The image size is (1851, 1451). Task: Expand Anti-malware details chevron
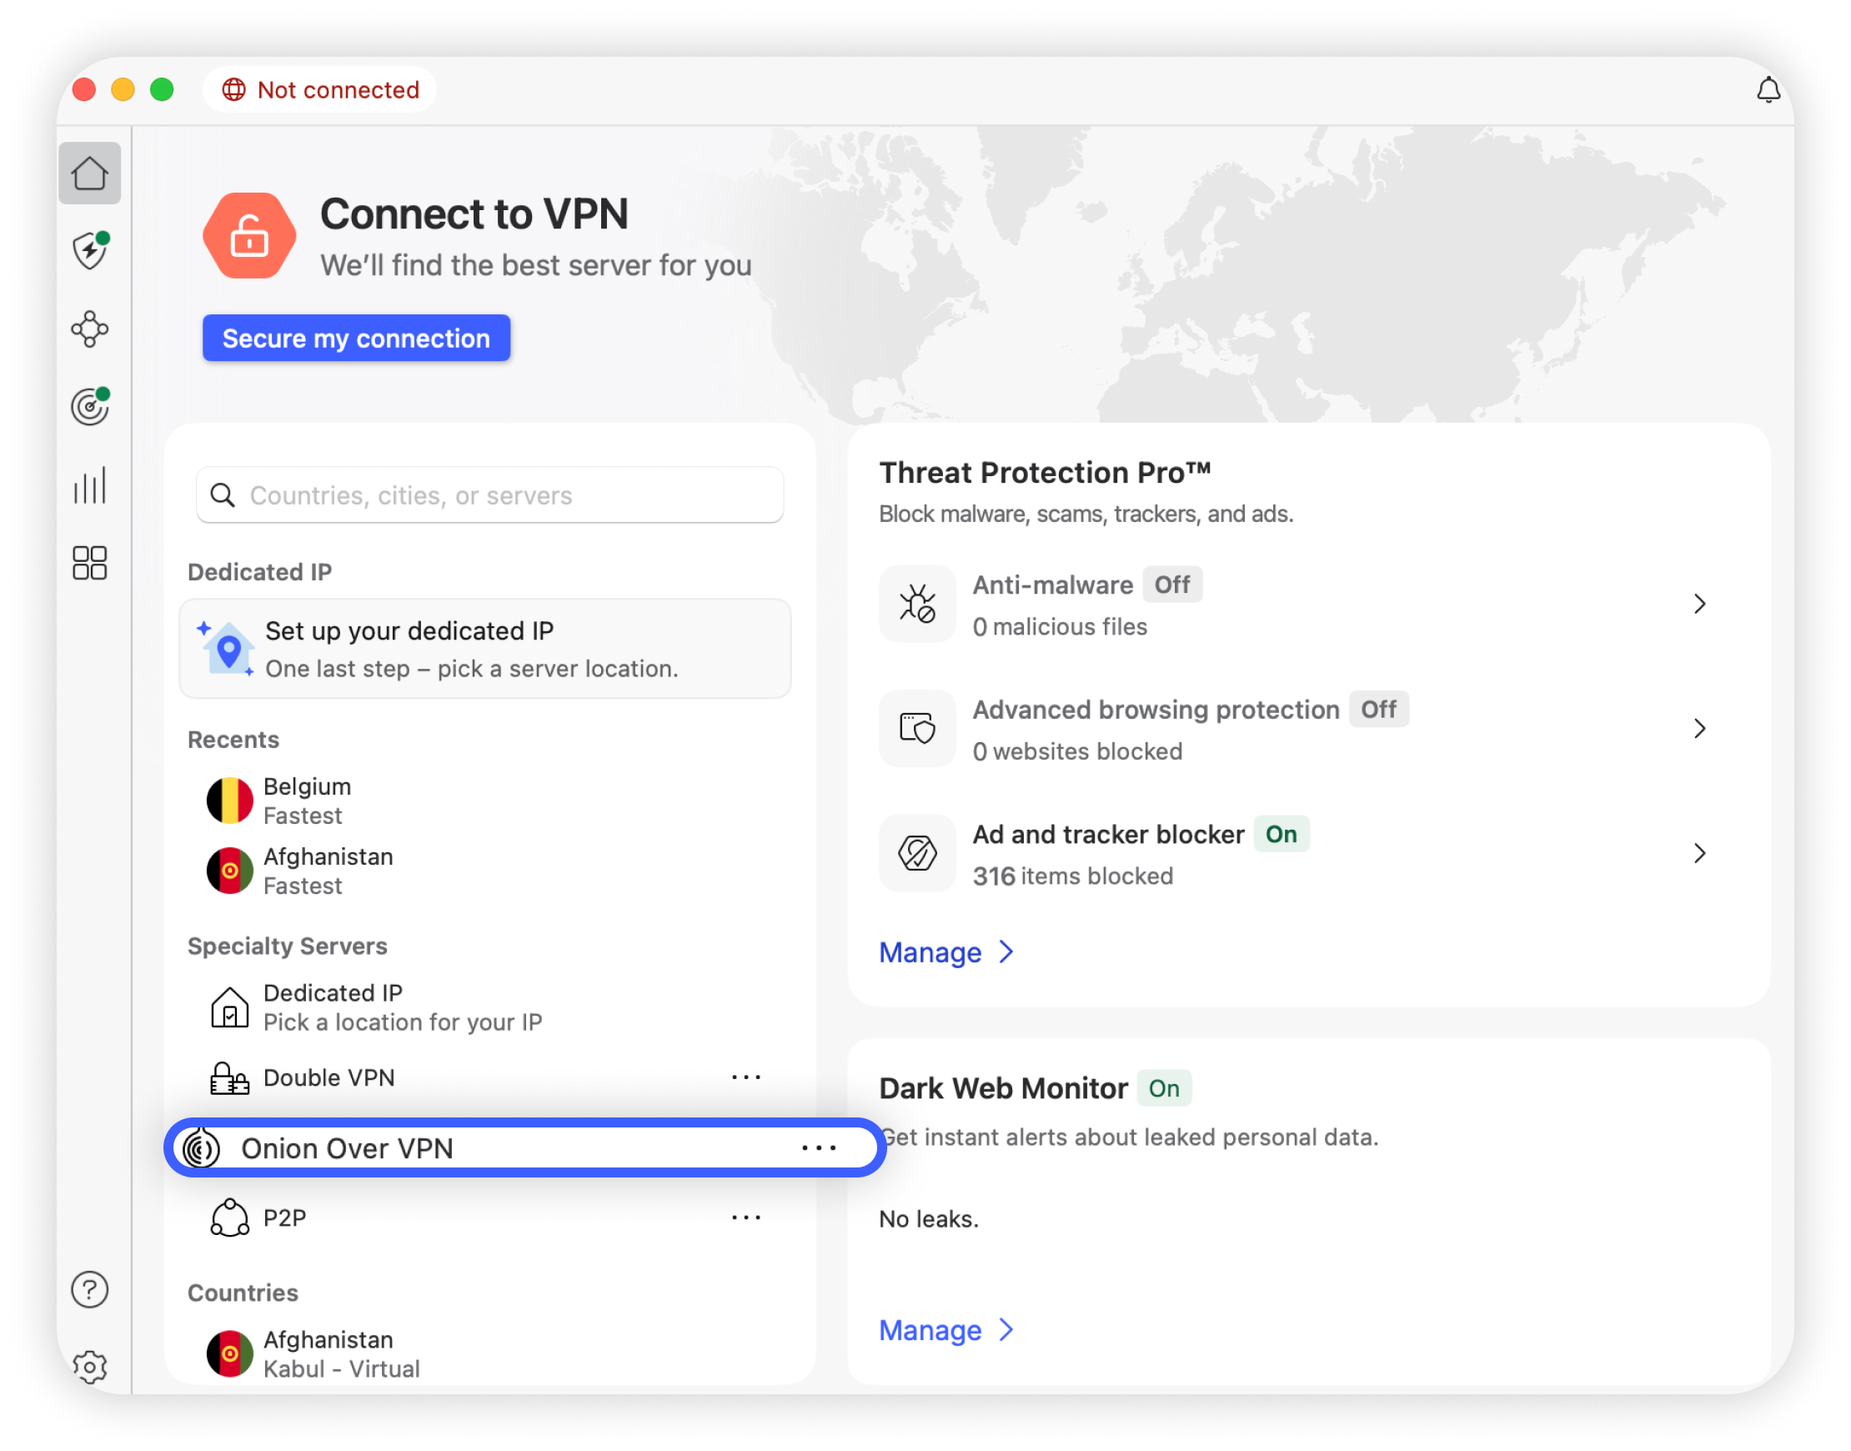pyautogui.click(x=1699, y=604)
